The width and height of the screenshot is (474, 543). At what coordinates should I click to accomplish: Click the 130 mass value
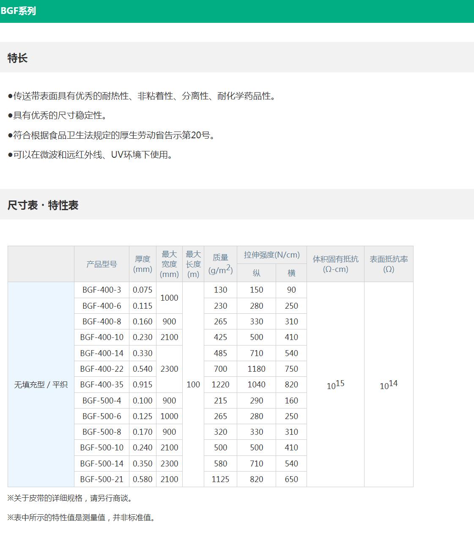(x=220, y=290)
